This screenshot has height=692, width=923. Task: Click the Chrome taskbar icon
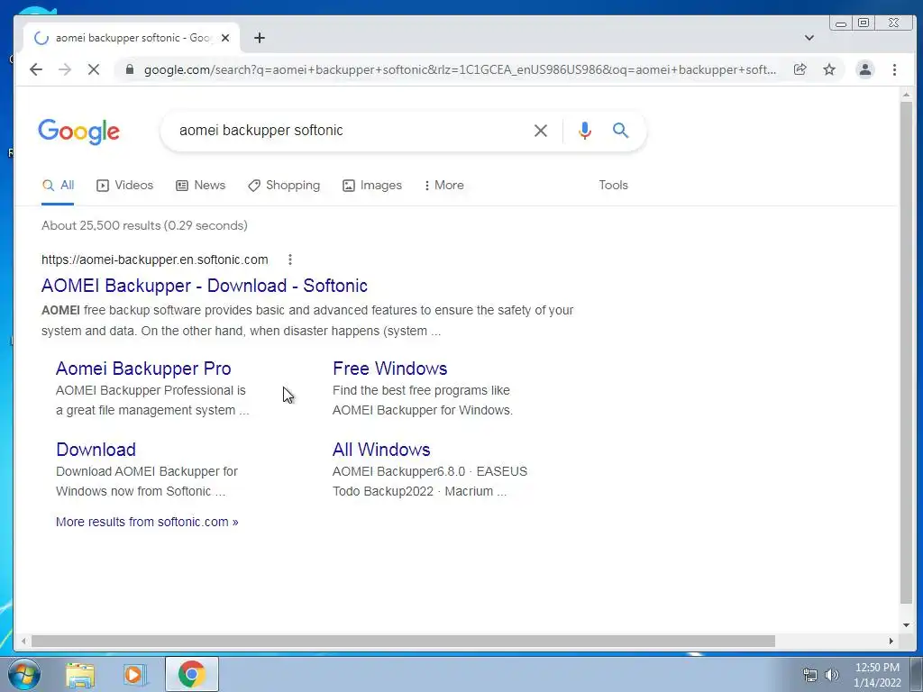[192, 674]
